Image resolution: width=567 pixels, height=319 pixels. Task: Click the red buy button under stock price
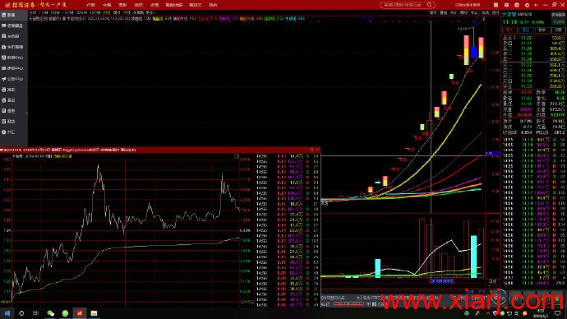tap(509, 30)
